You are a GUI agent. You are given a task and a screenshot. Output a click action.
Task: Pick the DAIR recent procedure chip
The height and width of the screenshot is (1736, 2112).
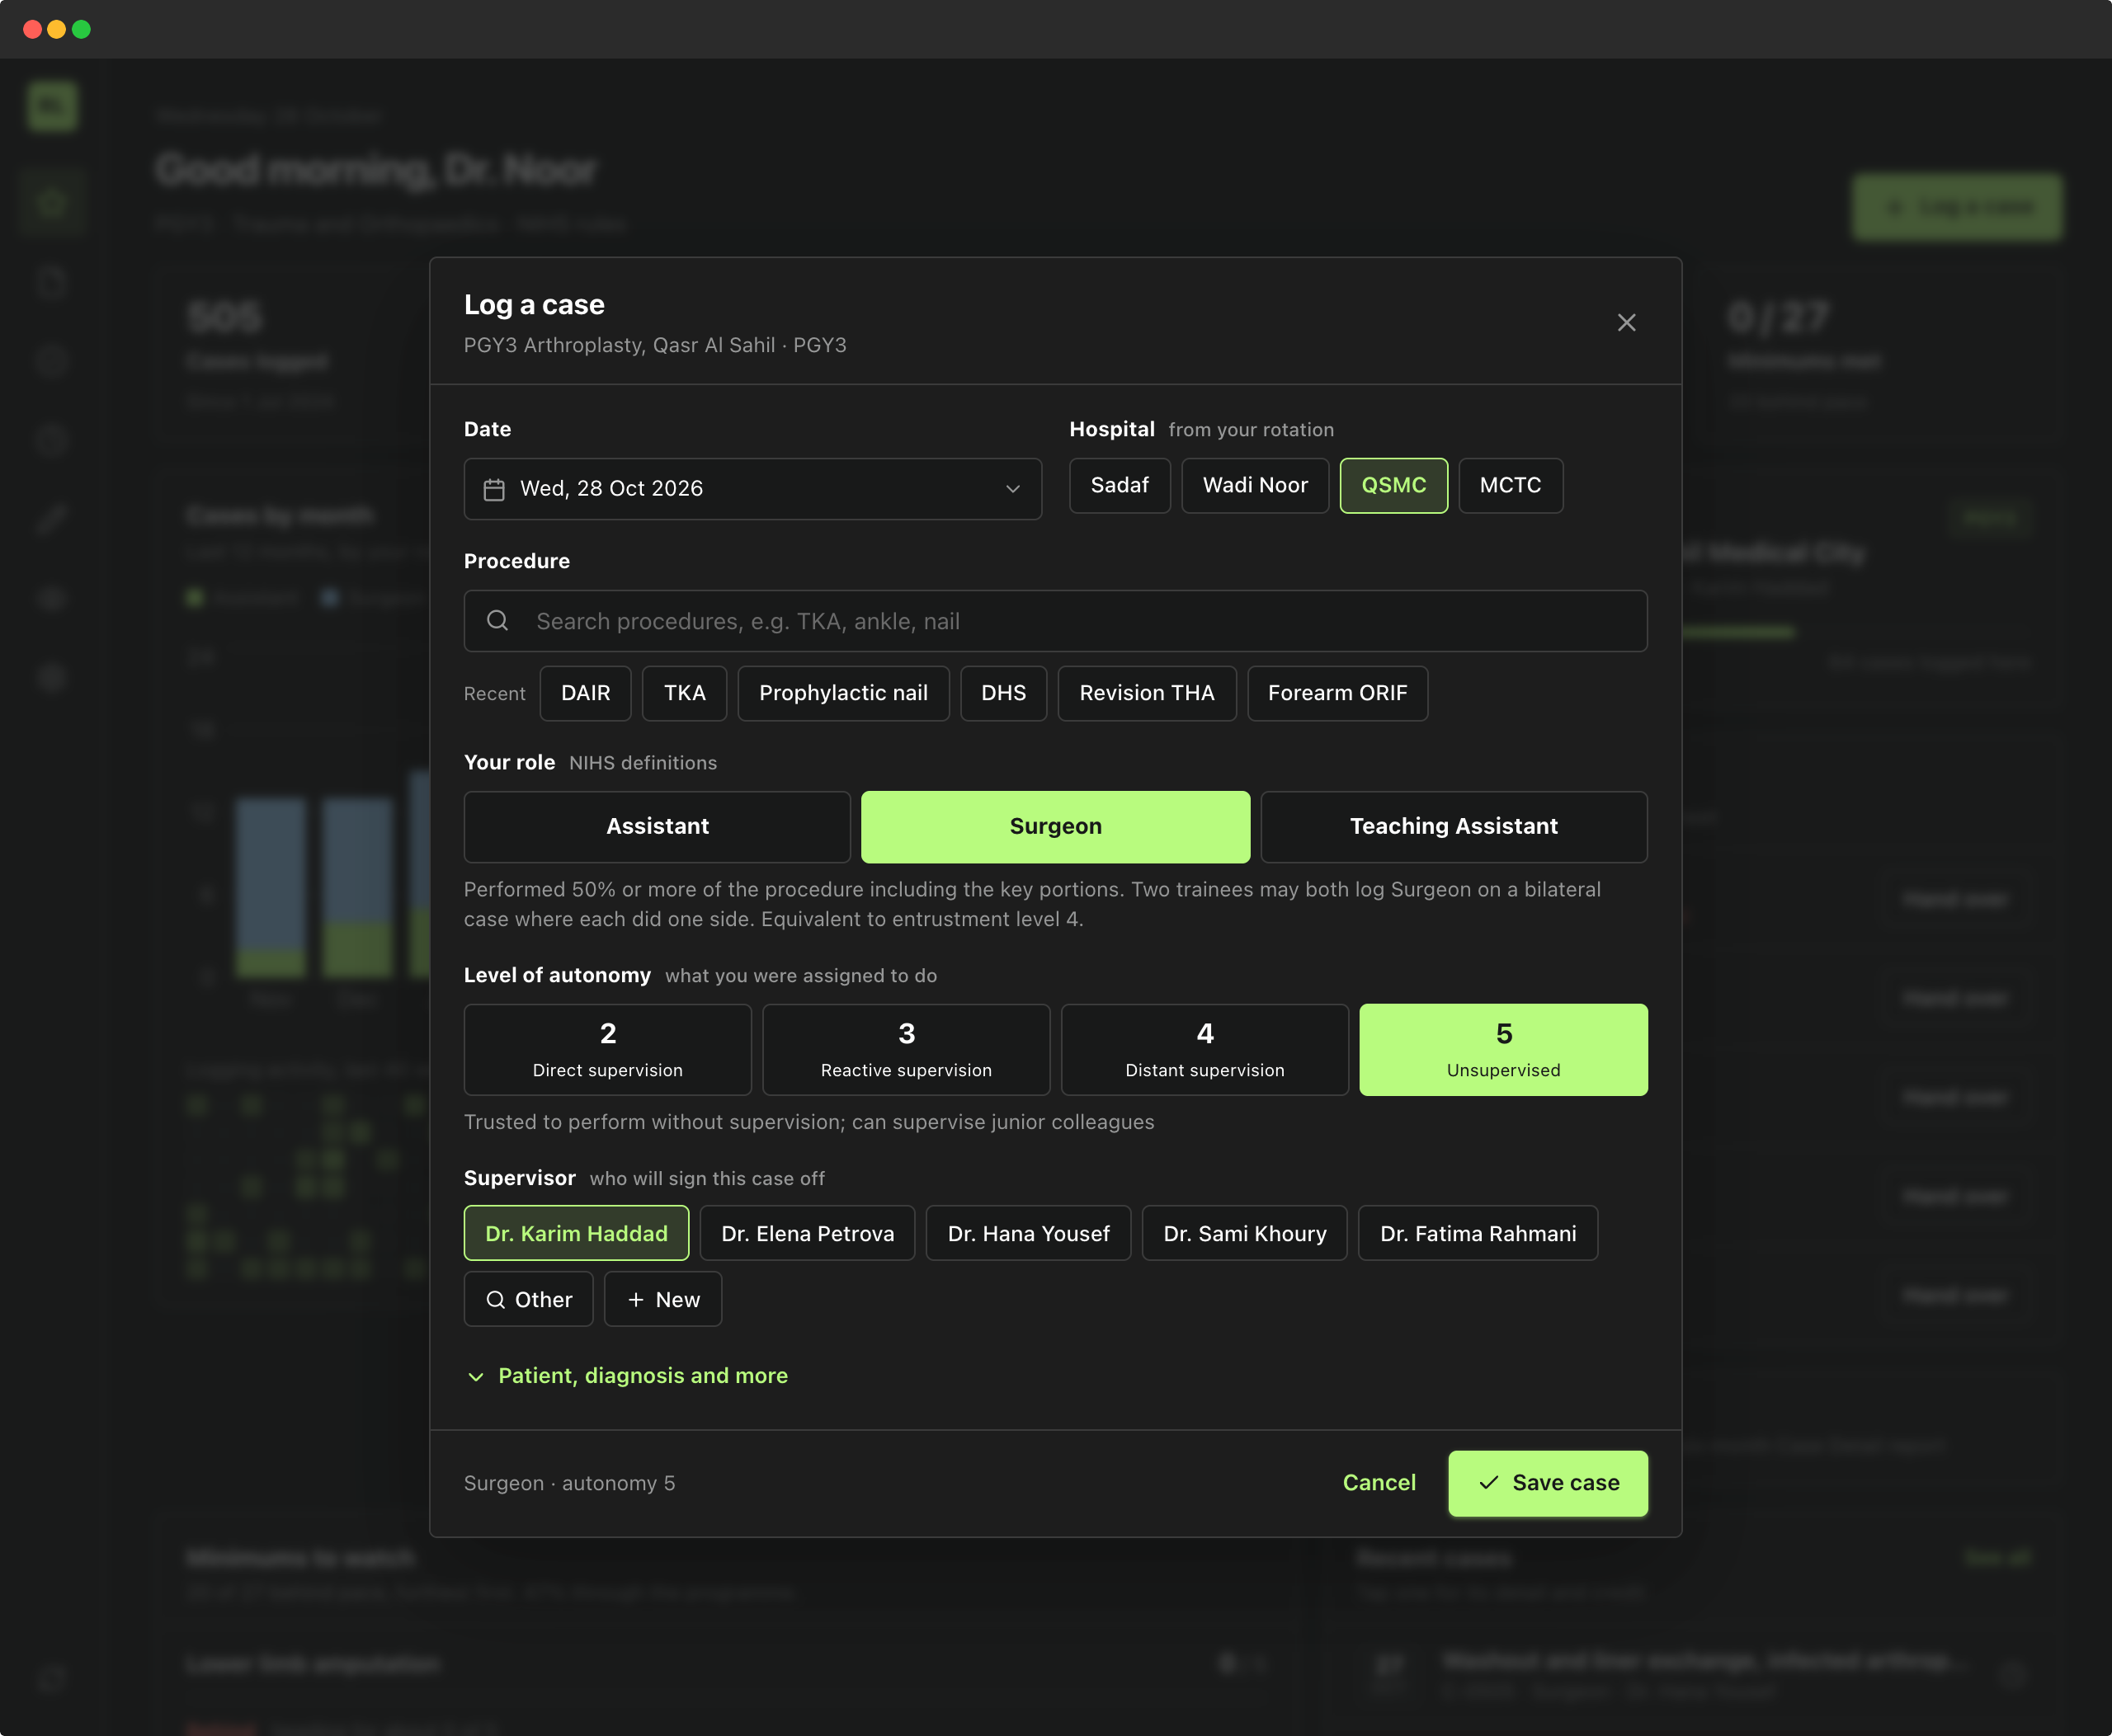[585, 693]
